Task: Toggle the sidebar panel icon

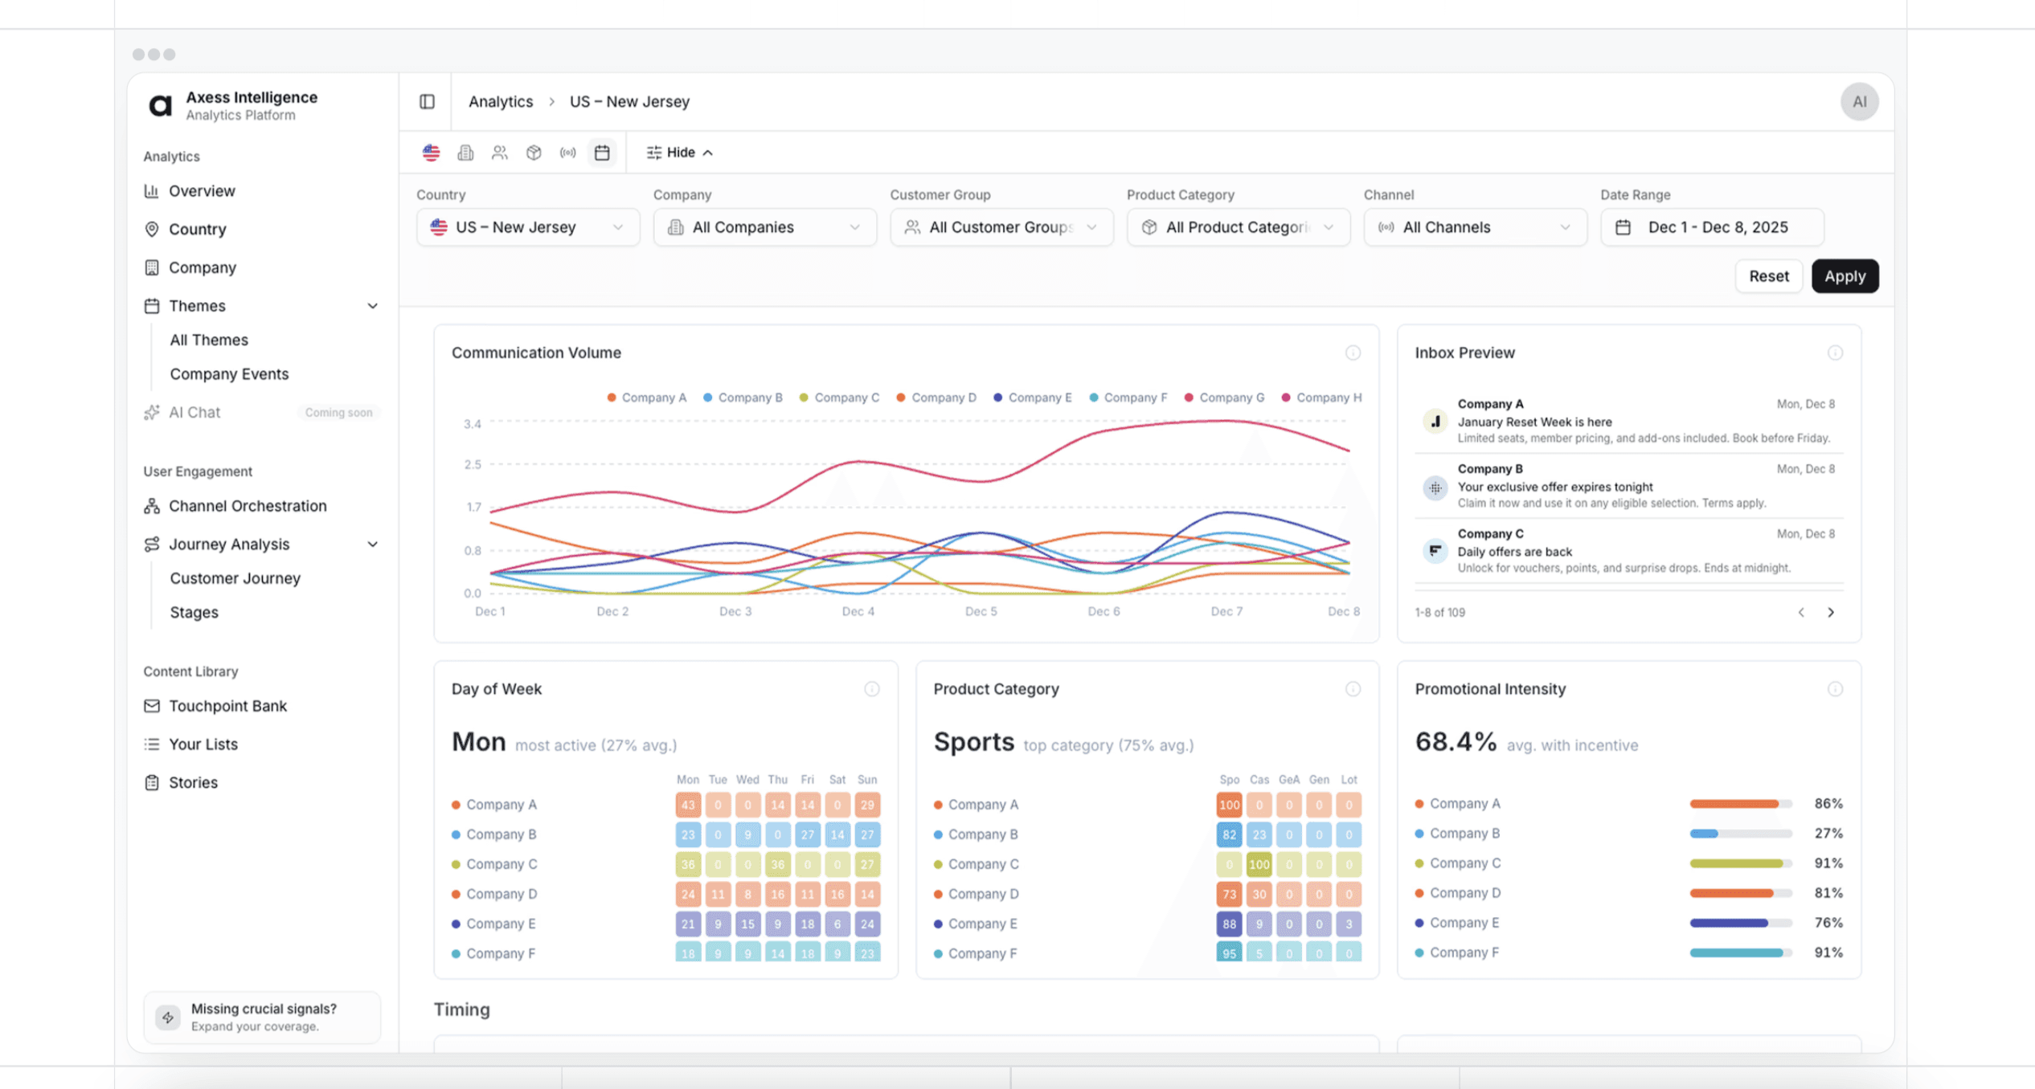Action: 427,101
